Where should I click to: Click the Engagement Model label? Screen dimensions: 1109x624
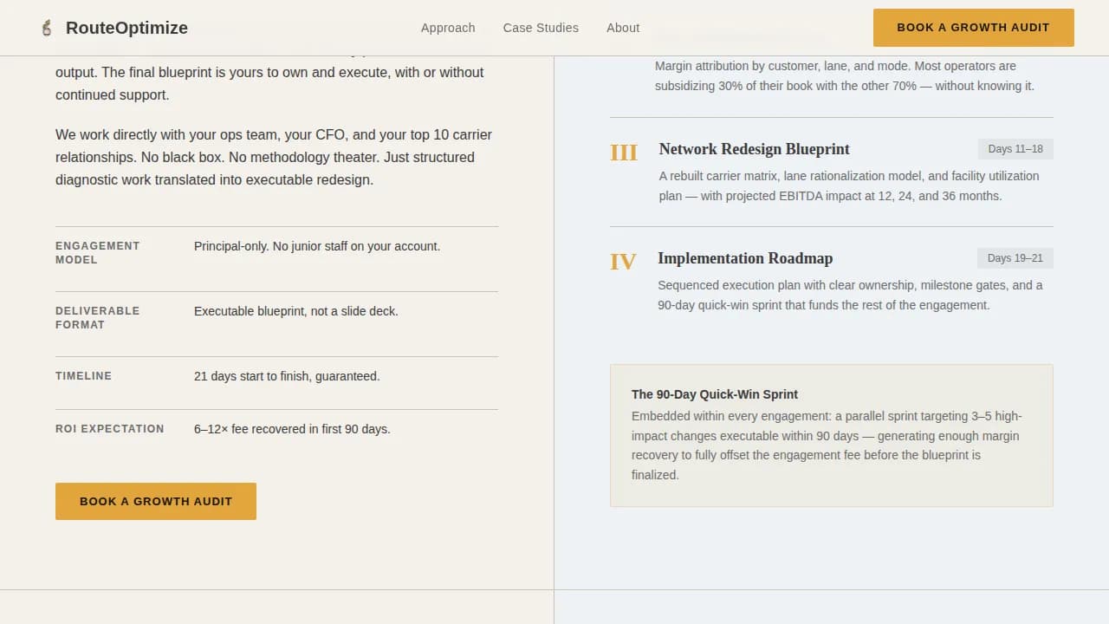pyautogui.click(x=97, y=252)
